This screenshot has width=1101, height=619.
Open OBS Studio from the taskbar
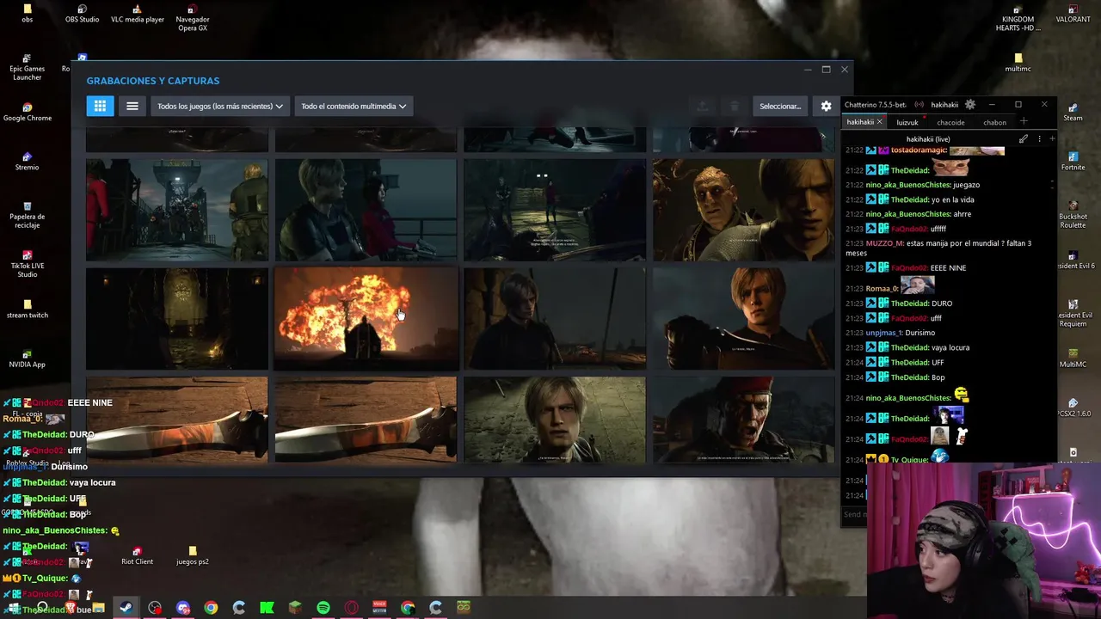(x=155, y=607)
